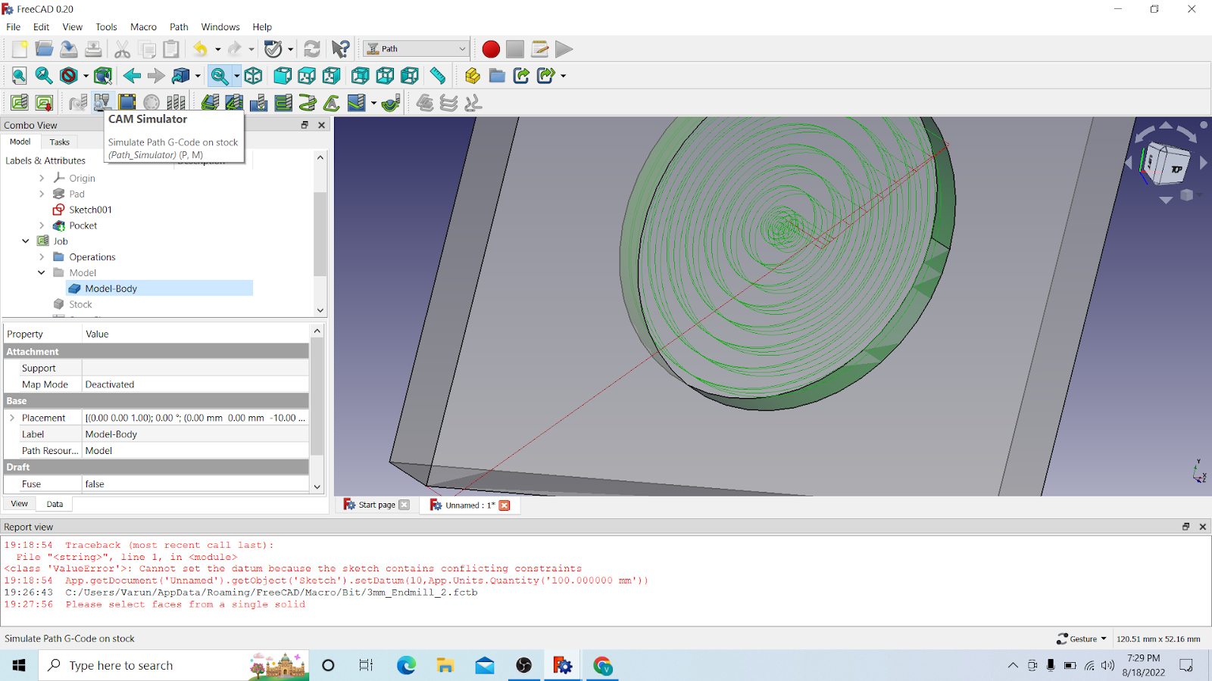1212x681 pixels.
Task: Expand the Origin tree node
Action: pos(42,178)
